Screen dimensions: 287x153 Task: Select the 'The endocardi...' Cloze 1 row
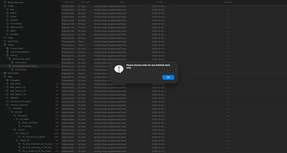[173, 41]
